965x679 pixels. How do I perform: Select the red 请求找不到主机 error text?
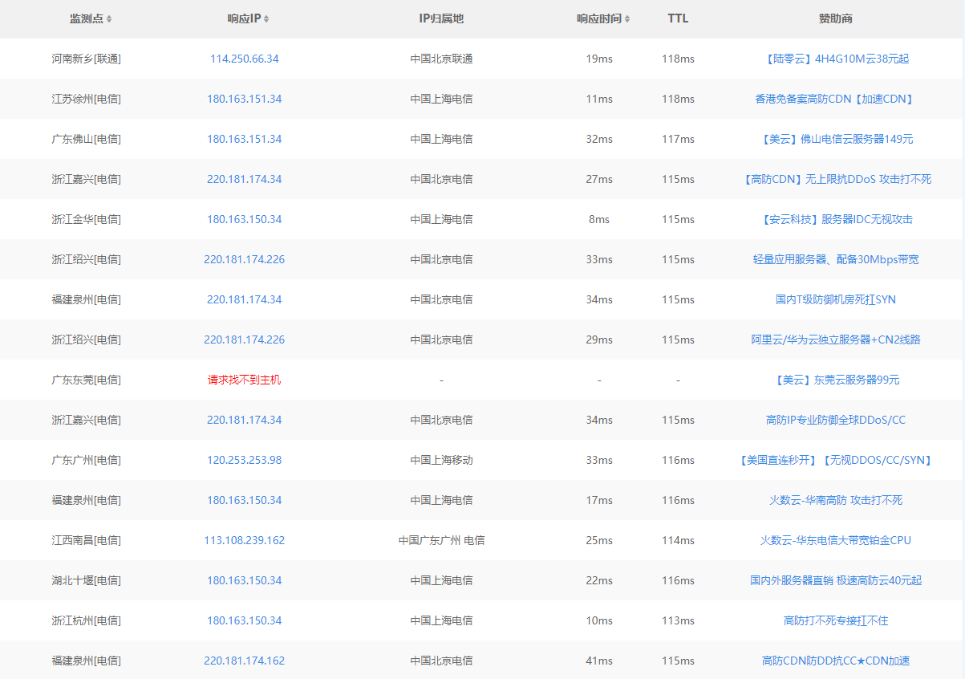coord(244,380)
